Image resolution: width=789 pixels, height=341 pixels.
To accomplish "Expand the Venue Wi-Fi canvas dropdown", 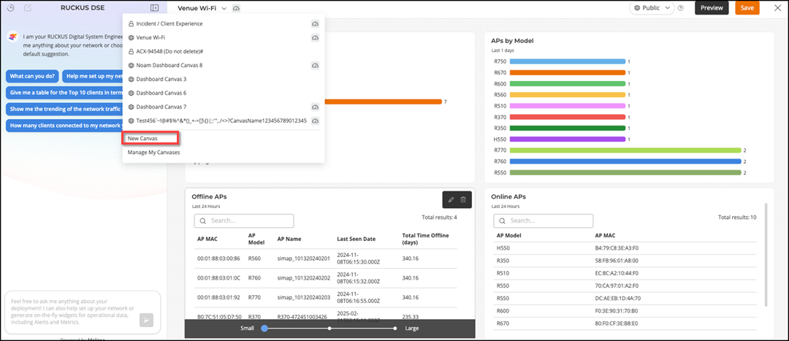I will coord(224,9).
